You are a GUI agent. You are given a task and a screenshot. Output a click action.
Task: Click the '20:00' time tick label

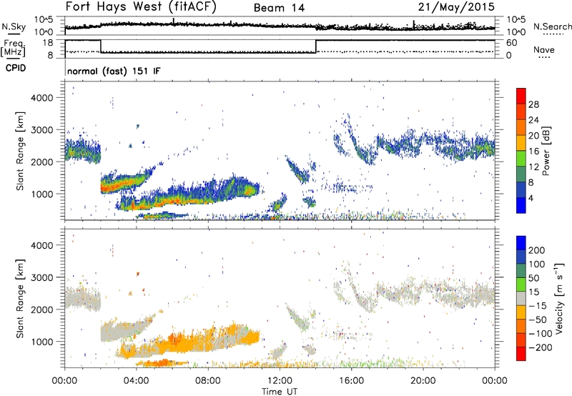(x=423, y=381)
